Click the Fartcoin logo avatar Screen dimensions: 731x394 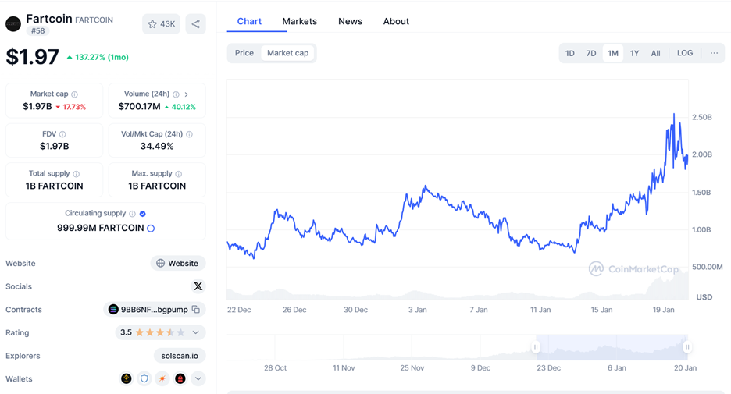13,24
